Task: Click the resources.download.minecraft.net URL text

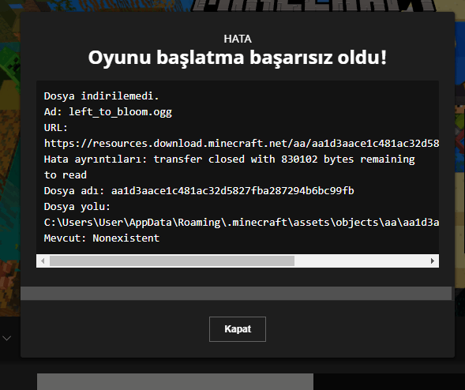Action: click(x=242, y=144)
